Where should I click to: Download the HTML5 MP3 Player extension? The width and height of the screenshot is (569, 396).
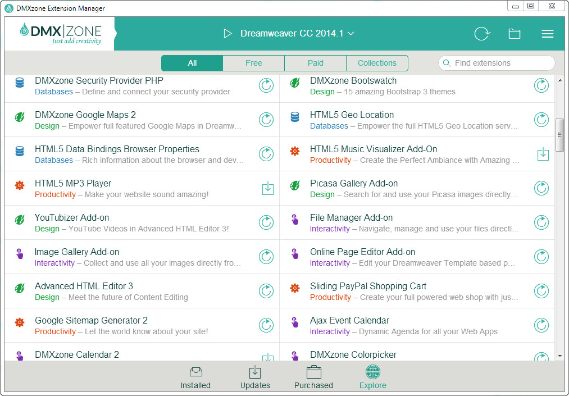(x=268, y=188)
